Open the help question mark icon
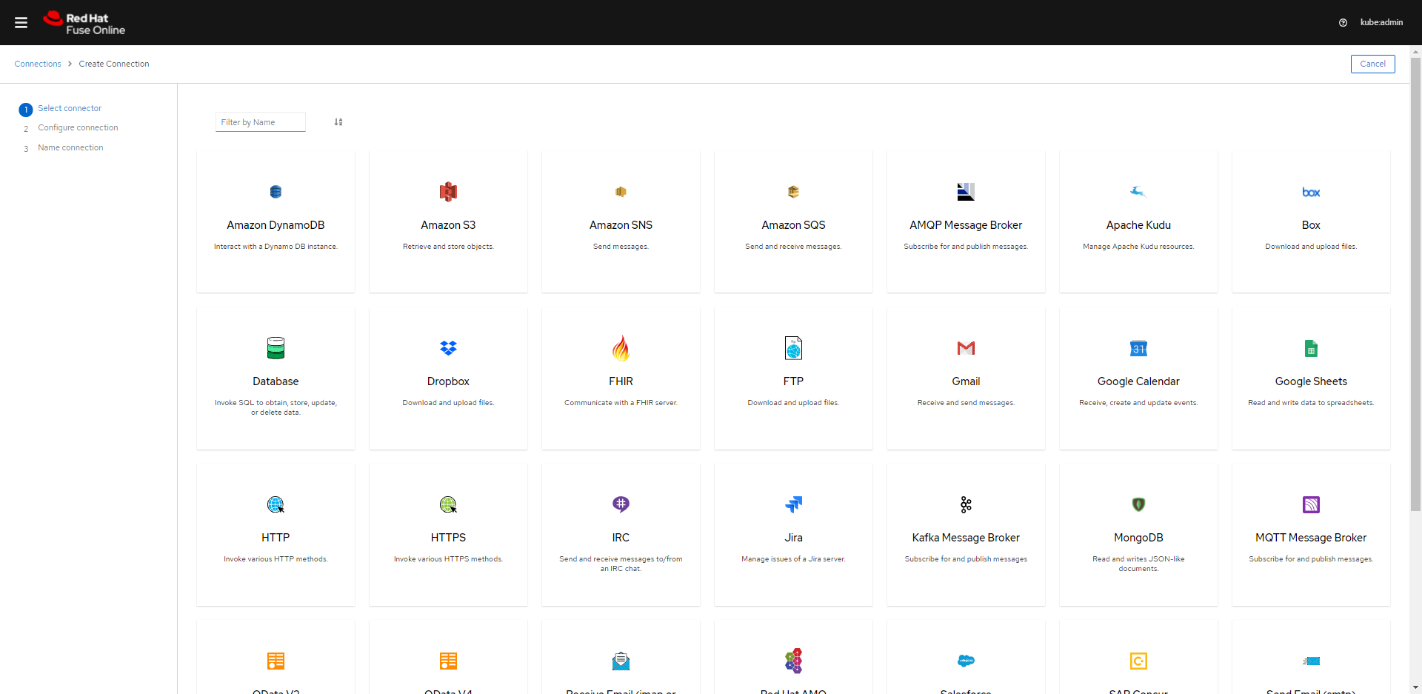The width and height of the screenshot is (1422, 694). coord(1343,23)
